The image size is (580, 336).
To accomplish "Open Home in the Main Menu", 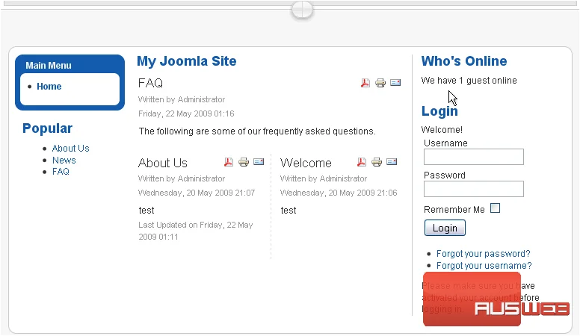I will tap(49, 87).
